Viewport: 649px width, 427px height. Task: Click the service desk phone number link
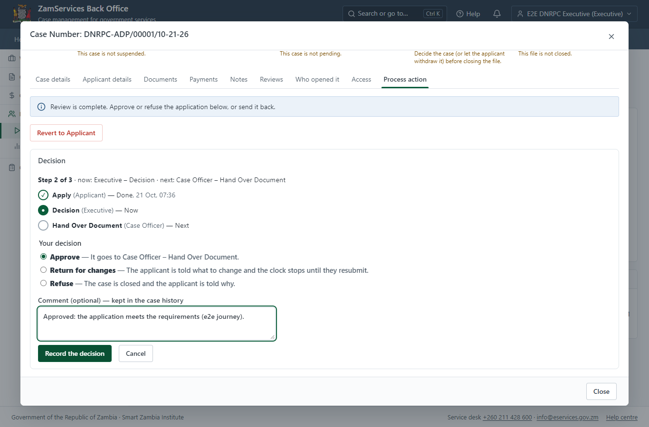pos(507,418)
